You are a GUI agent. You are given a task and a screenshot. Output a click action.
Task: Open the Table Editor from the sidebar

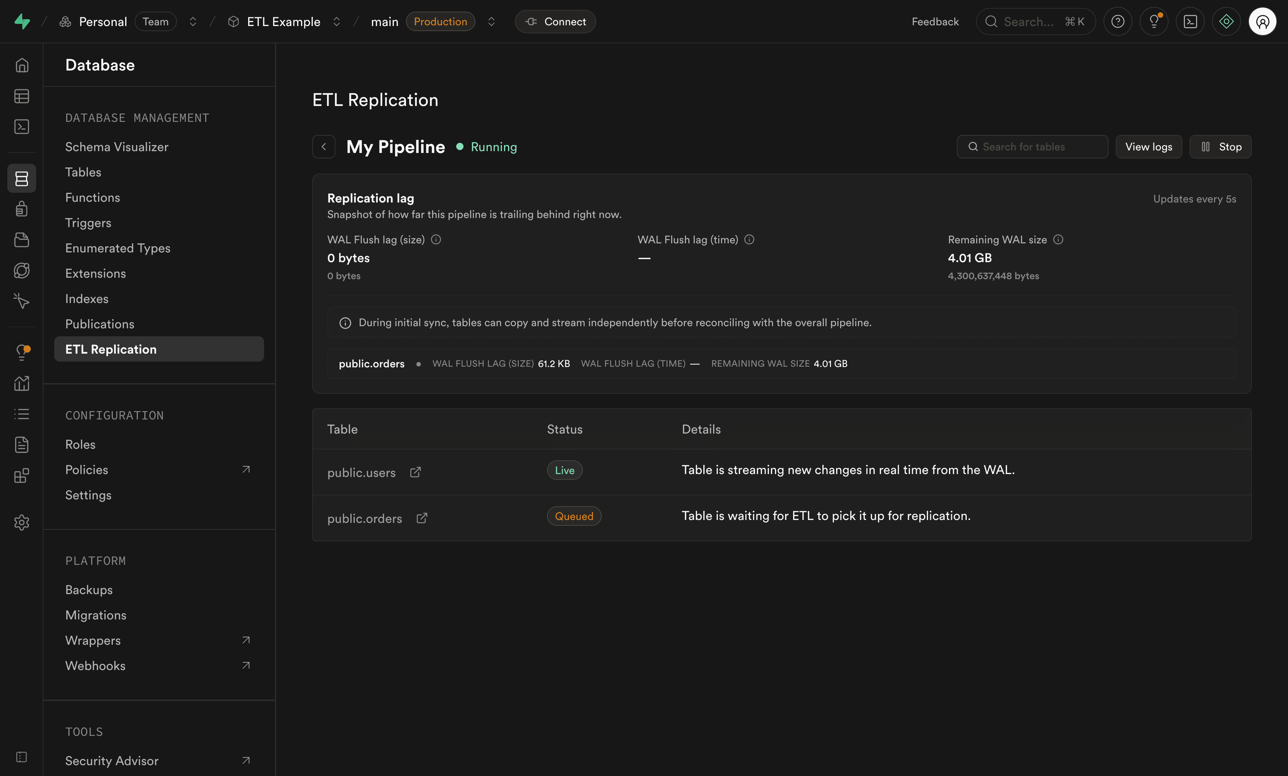(21, 96)
